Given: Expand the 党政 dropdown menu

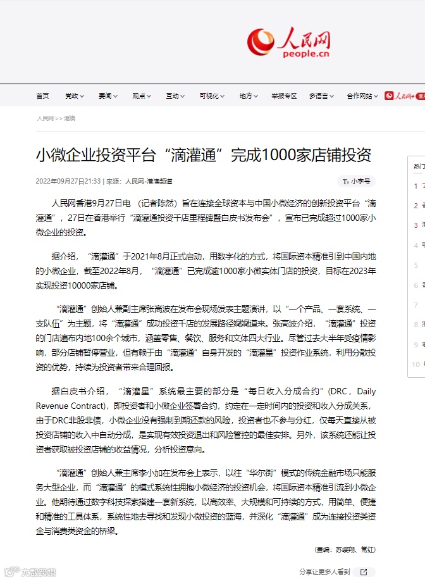Looking at the screenshot, I should pyautogui.click(x=75, y=96).
